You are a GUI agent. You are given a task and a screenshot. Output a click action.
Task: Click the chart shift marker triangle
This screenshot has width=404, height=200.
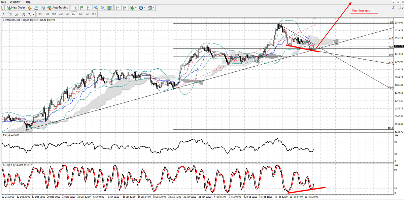pos(314,19)
